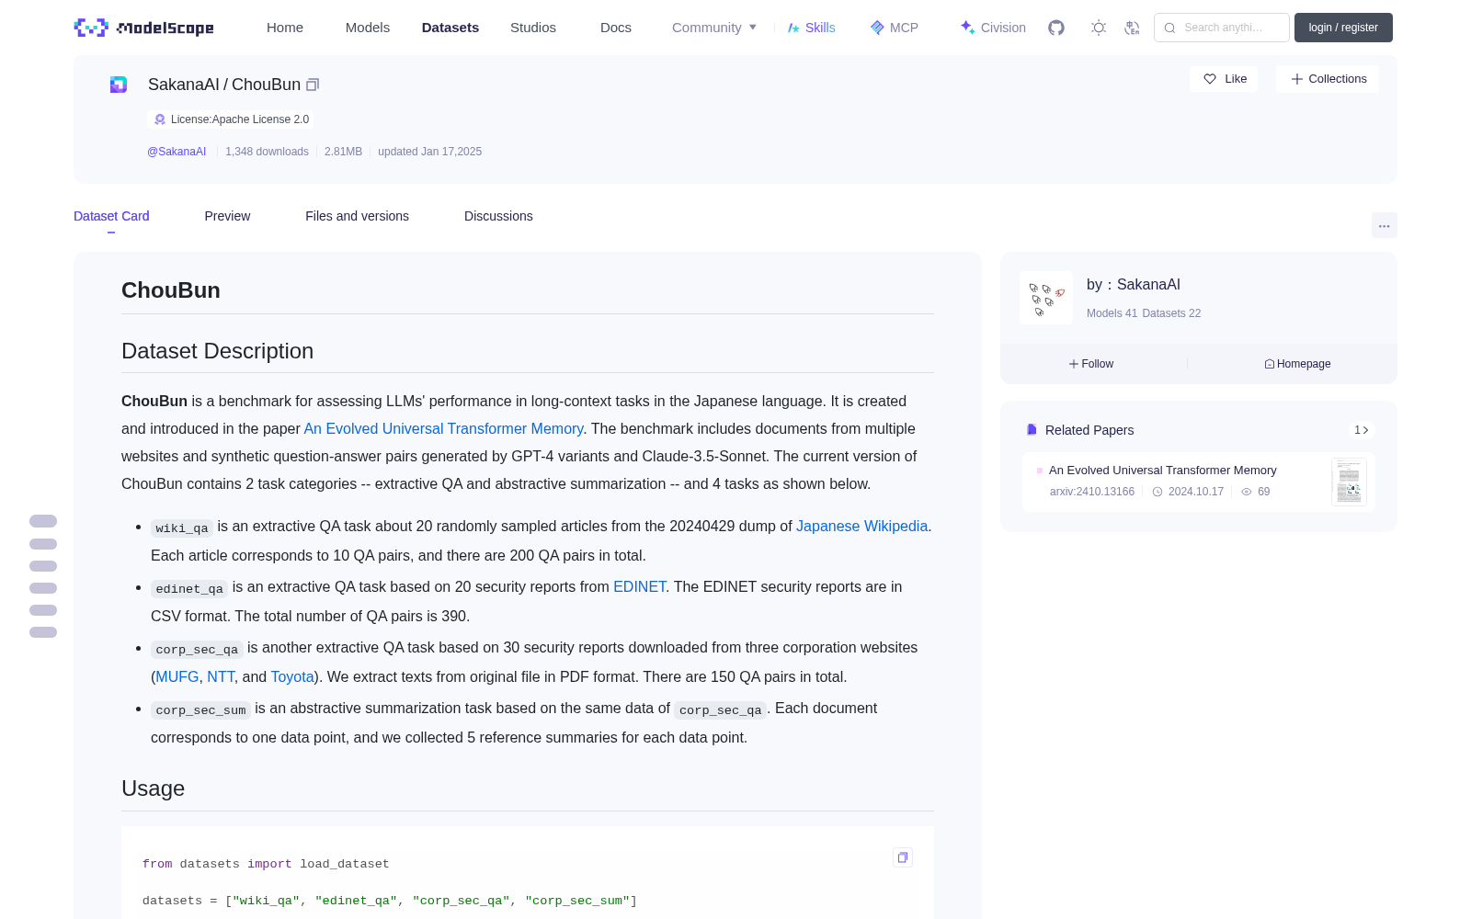
Task: Open the GitHub icon link
Action: point(1056,28)
